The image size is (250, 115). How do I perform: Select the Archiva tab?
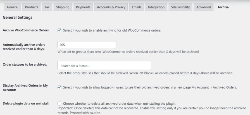pos(223,7)
